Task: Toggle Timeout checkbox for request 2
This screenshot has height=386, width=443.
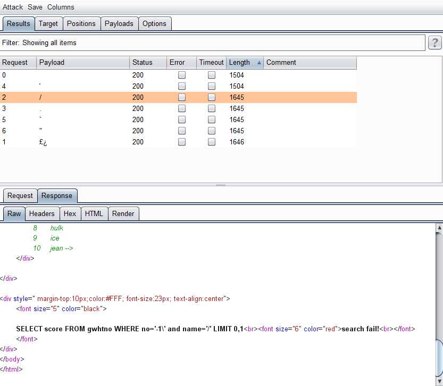Action: (x=211, y=97)
